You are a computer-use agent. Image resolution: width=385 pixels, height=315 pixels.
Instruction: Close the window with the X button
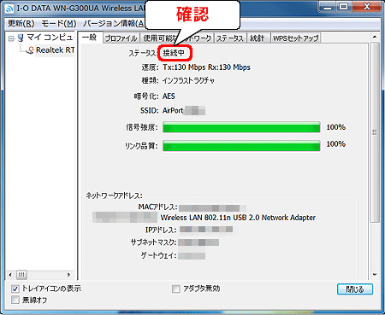coord(367,7)
